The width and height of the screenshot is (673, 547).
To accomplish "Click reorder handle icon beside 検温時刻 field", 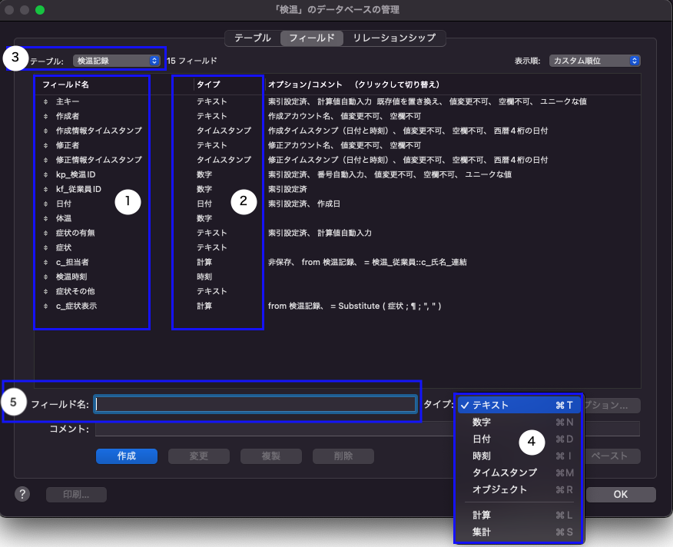I will tap(45, 277).
